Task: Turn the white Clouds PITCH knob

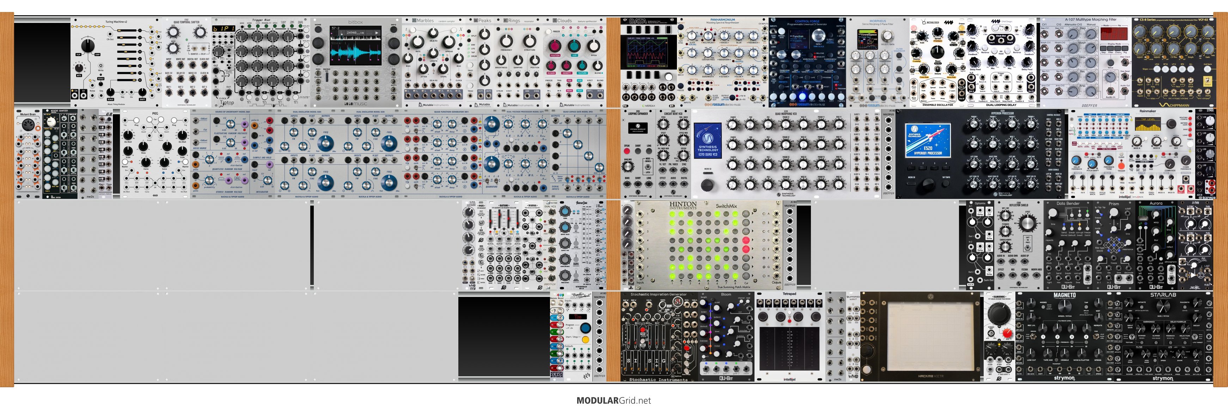Action: (593, 46)
